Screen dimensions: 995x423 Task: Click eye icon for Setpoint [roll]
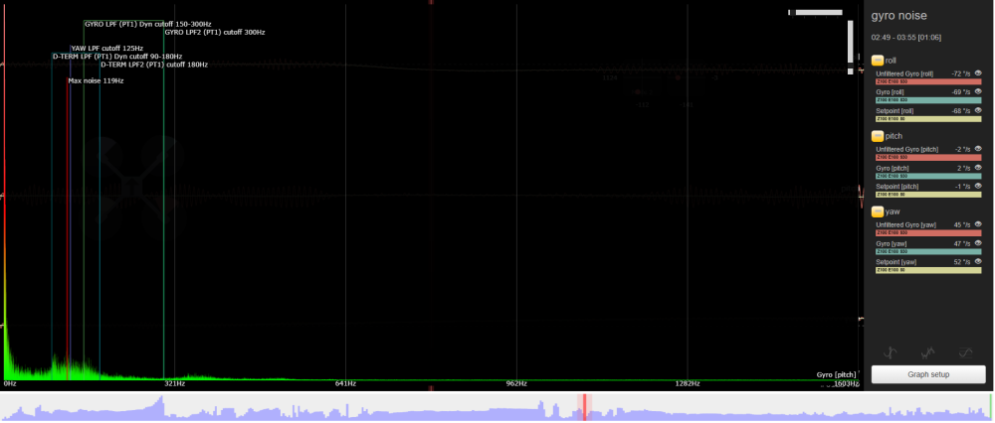tap(978, 110)
